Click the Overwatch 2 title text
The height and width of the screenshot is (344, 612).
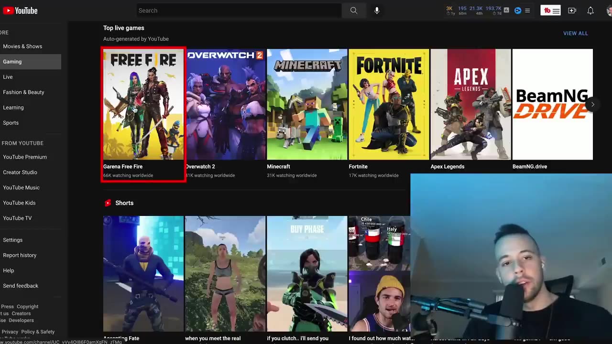pos(200,167)
